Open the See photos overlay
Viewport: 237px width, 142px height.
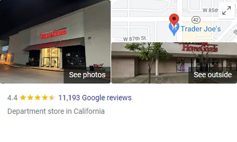[x=87, y=75]
